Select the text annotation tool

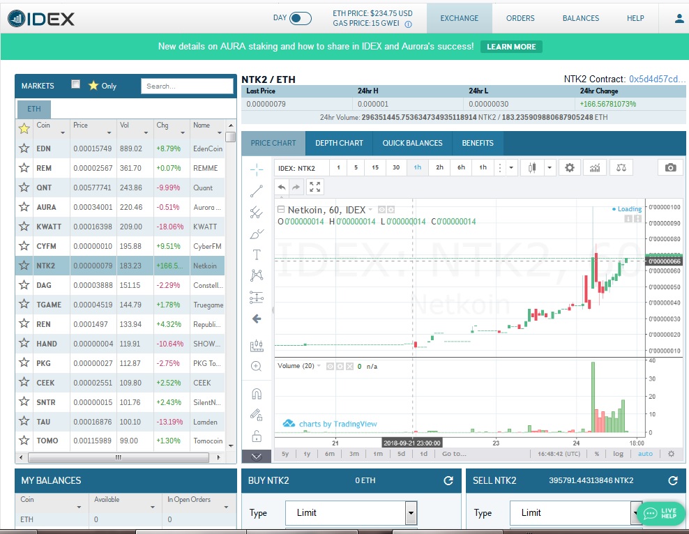click(256, 255)
